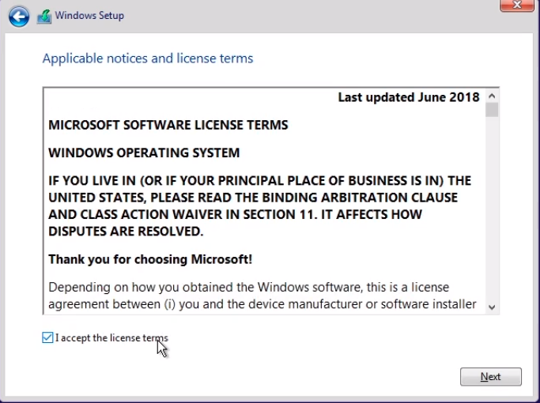
Task: Click the scrollbar up arrow
Action: pyautogui.click(x=492, y=96)
